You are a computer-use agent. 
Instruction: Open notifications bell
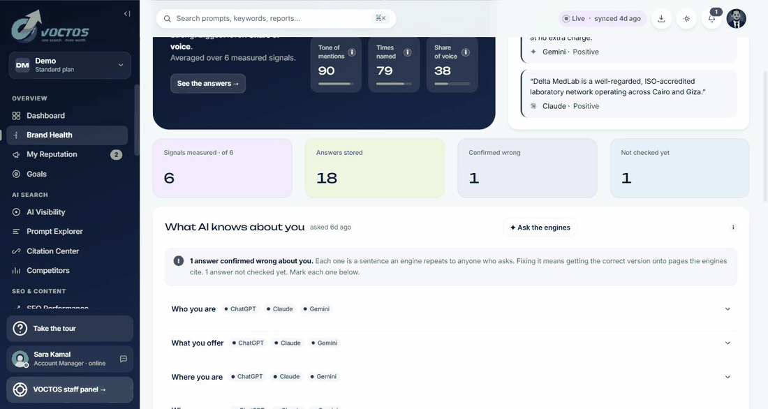click(711, 19)
